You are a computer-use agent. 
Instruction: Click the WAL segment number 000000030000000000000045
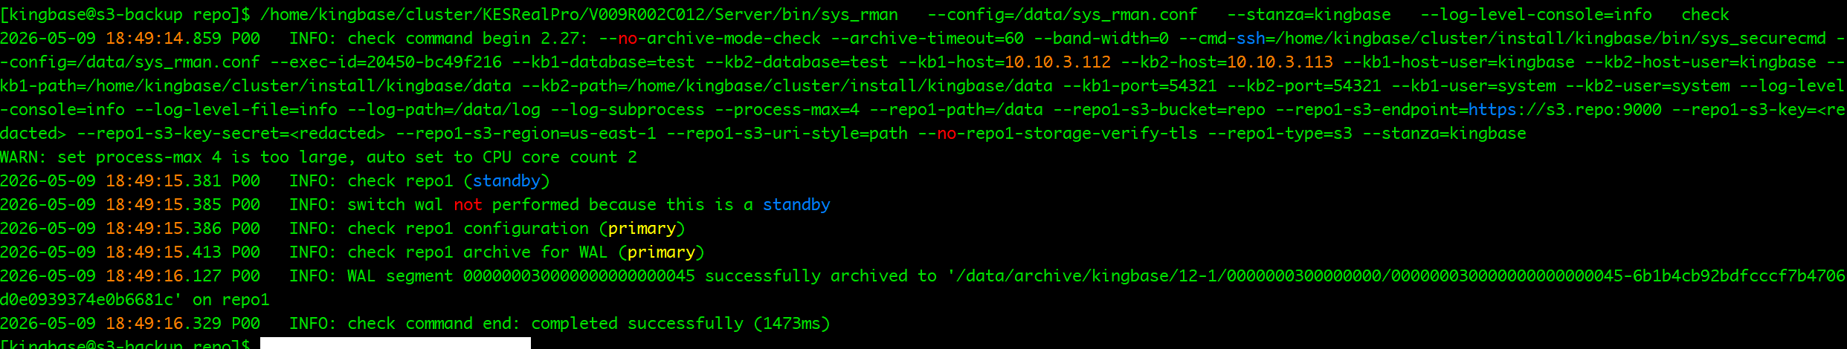(579, 276)
